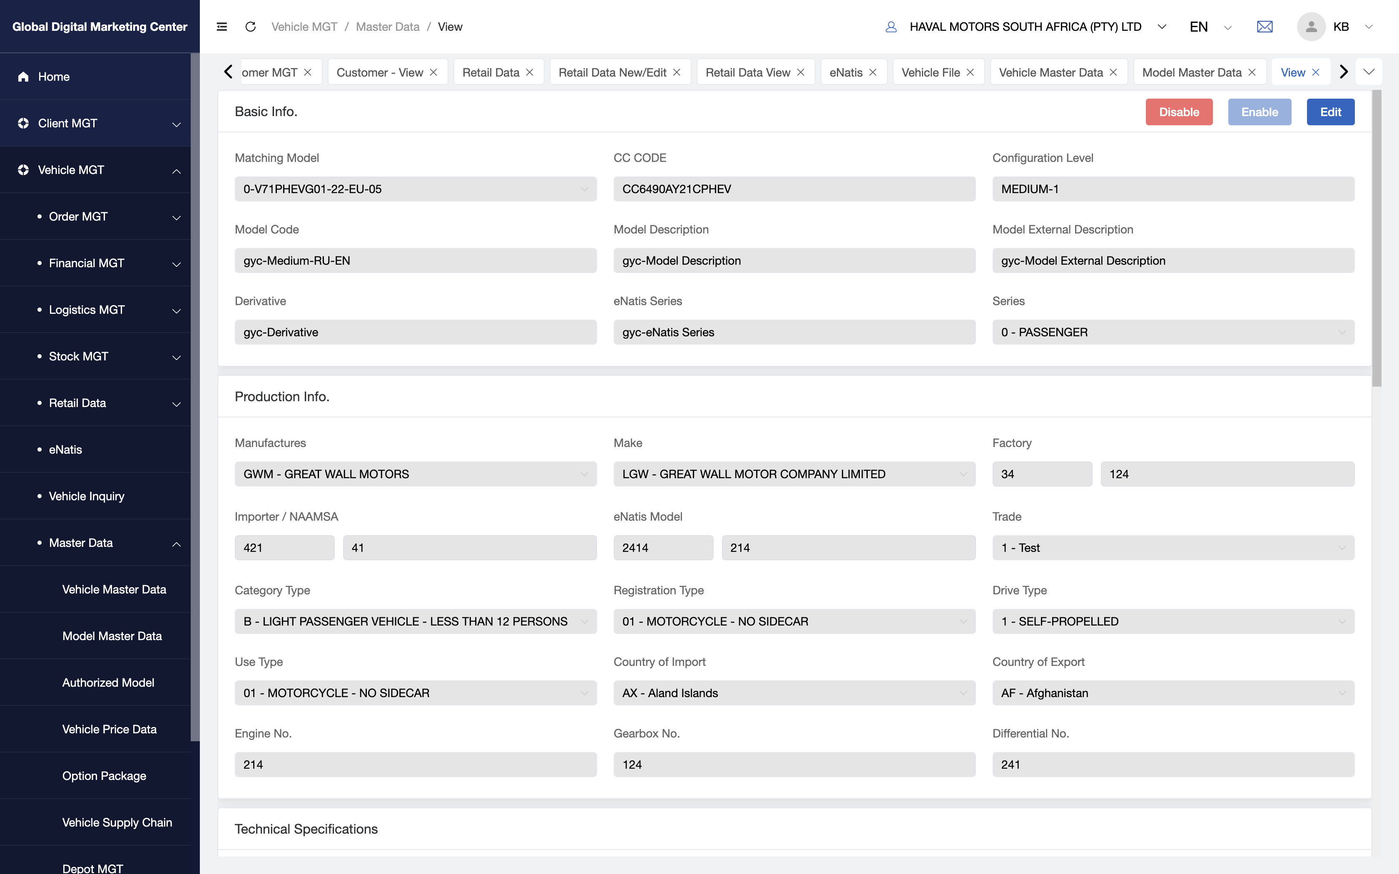Click the CC CODE input field
Image resolution: width=1399 pixels, height=874 pixels.
pyautogui.click(x=794, y=189)
